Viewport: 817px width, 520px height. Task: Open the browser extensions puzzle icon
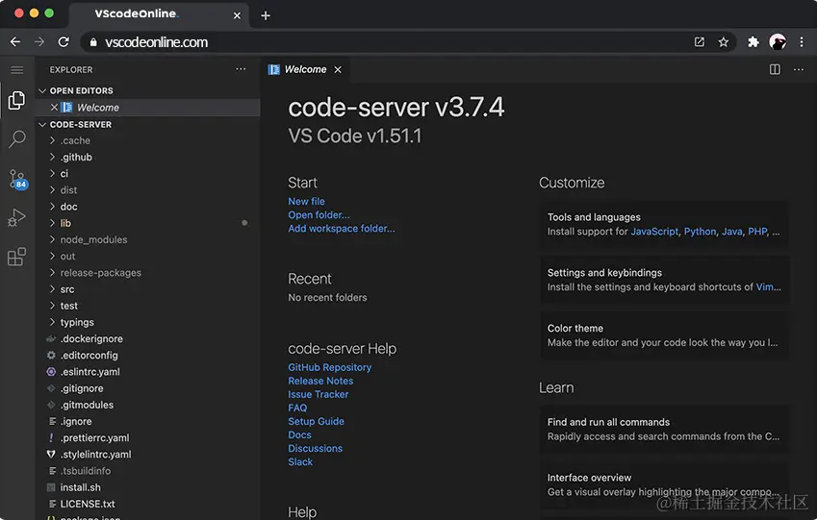click(x=753, y=42)
